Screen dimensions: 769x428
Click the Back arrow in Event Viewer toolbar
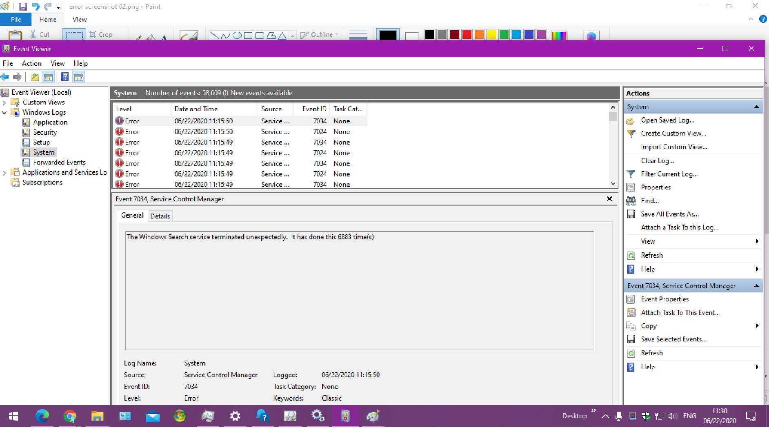click(5, 77)
